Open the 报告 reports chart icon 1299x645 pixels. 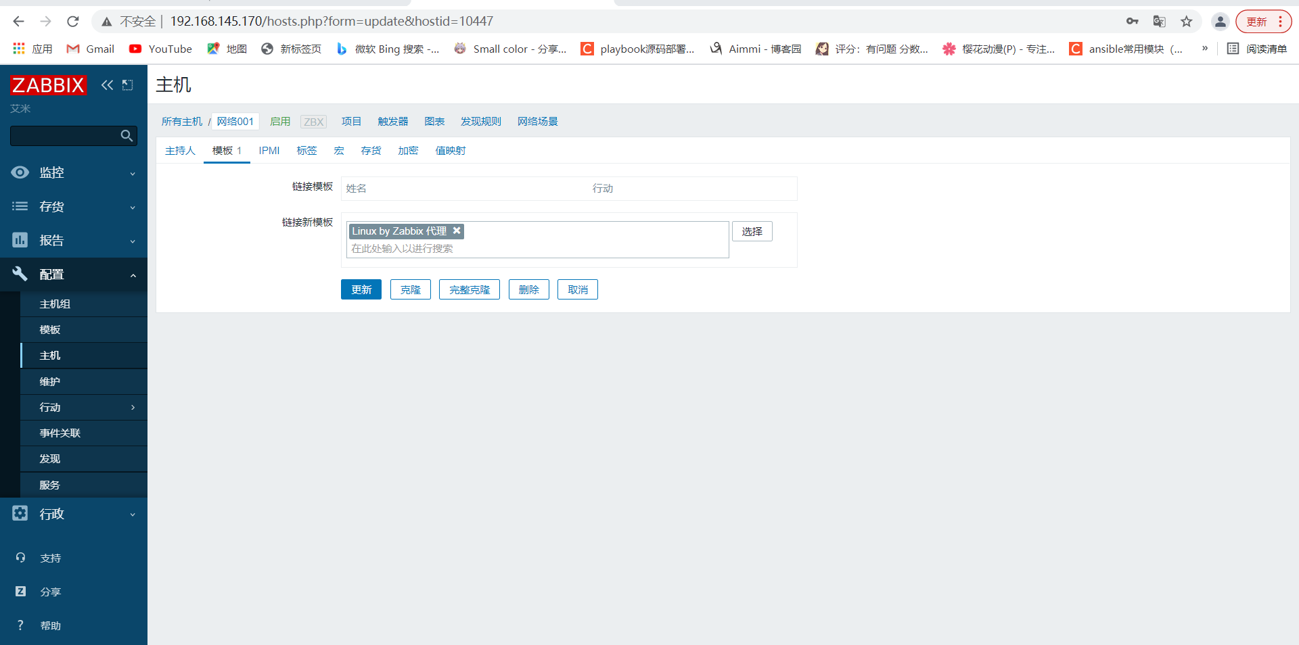coord(20,240)
